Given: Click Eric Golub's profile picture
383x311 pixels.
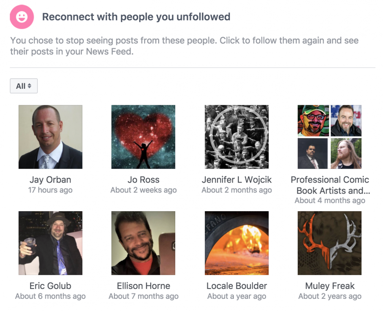Looking at the screenshot, I should click(50, 243).
